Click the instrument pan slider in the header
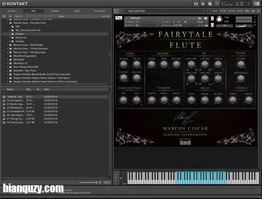Image resolution: width=262 pixels, height=199 pixels. (224, 26)
